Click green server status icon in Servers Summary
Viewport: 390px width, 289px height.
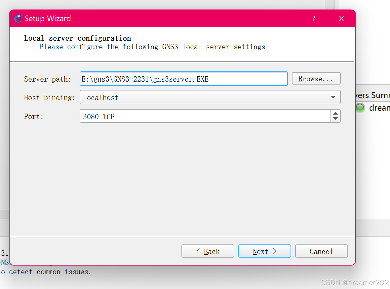360,108
